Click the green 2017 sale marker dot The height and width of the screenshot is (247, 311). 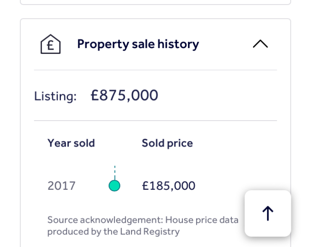[x=115, y=186]
